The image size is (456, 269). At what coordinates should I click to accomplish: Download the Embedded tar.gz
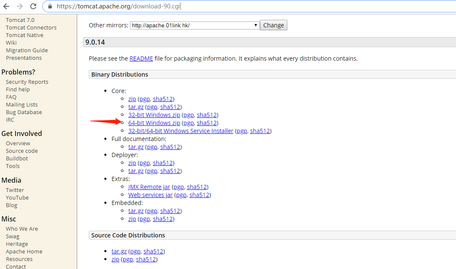(x=136, y=211)
